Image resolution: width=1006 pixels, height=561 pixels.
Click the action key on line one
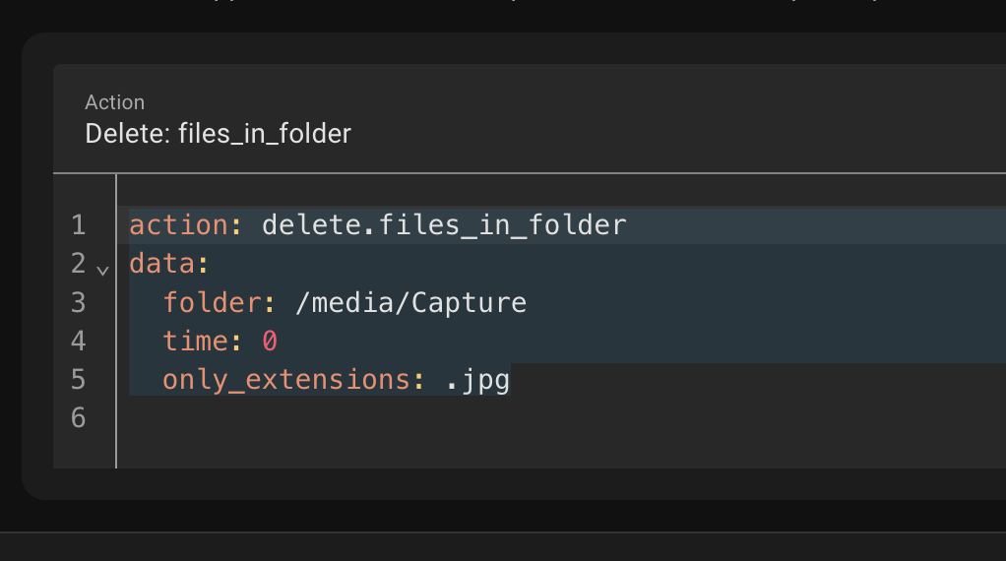click(178, 225)
